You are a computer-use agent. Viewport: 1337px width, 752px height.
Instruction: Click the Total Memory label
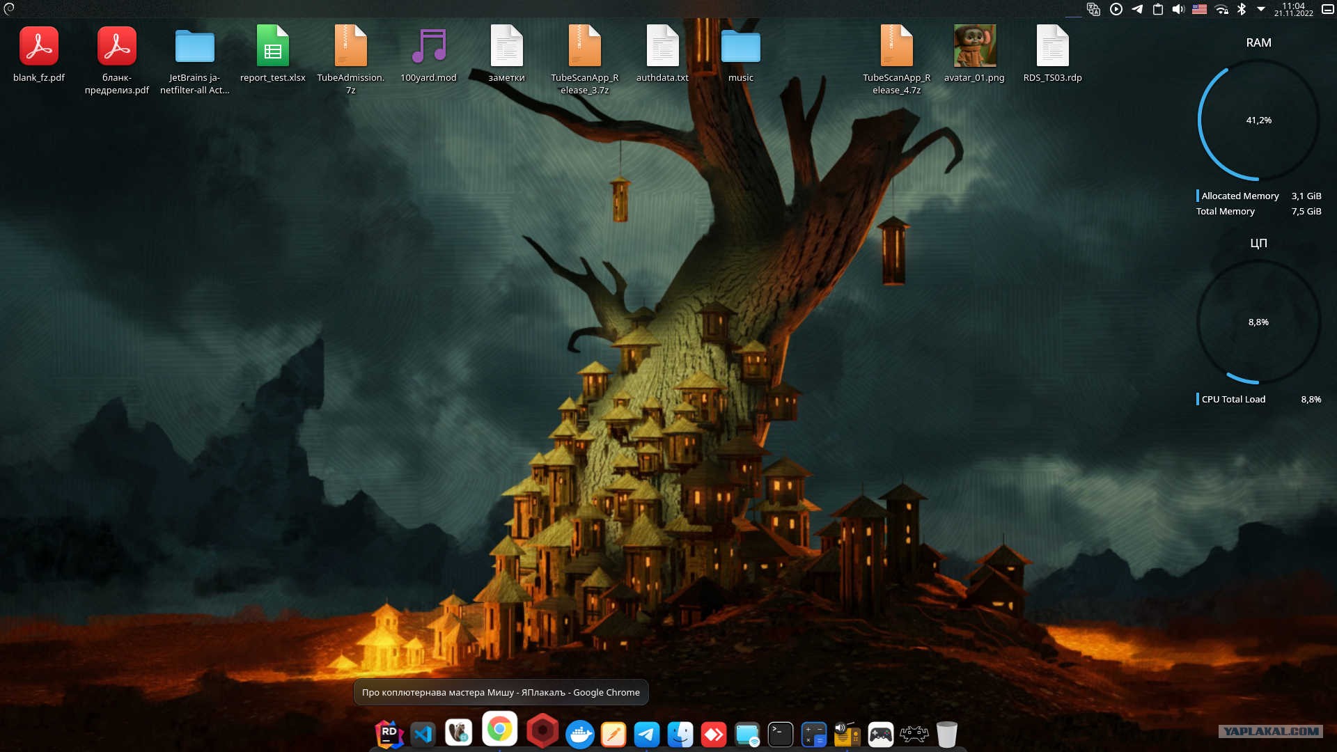tap(1226, 212)
